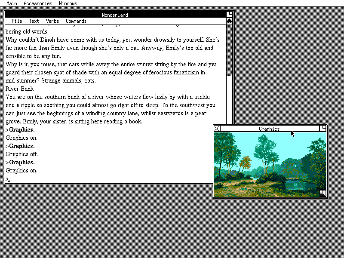Screen dimensions: 344x258
Task: Open the Accessories menu
Action: (38, 3)
